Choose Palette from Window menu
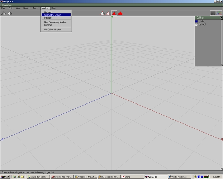Image resolution: width=223 pixels, height=179 pixels. pyautogui.click(x=56, y=18)
